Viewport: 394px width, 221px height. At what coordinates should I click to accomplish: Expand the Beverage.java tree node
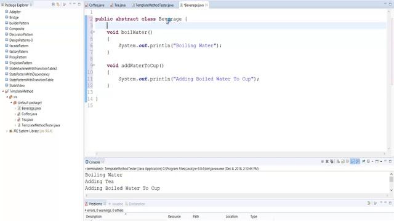(15, 108)
